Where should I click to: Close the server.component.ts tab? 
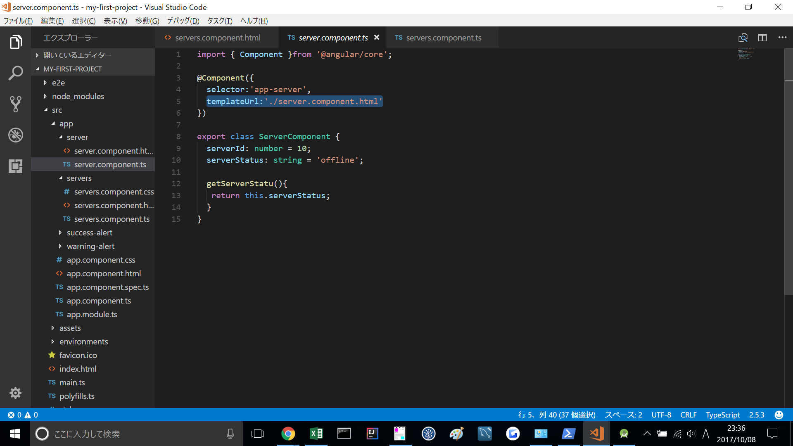coord(377,38)
